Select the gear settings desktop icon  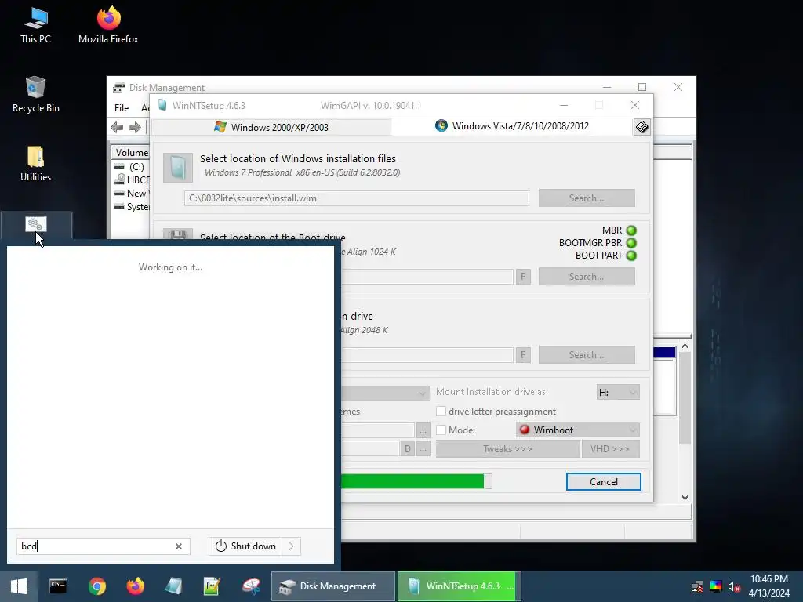(x=36, y=223)
